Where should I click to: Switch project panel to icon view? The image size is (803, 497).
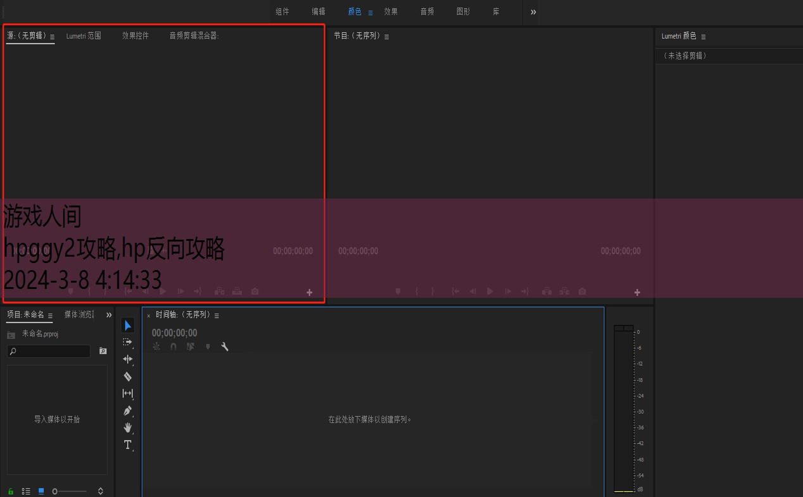41,491
